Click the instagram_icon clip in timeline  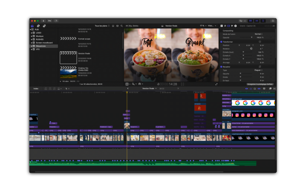[253, 115]
